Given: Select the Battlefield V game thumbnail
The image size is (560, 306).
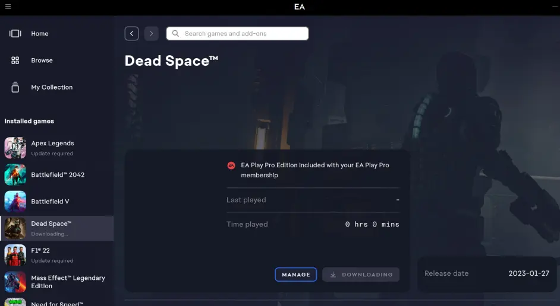Looking at the screenshot, I should pos(15,202).
